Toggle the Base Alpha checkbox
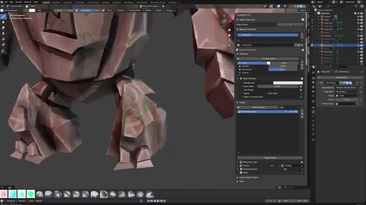The width and height of the screenshot is (366, 205). tap(301, 86)
